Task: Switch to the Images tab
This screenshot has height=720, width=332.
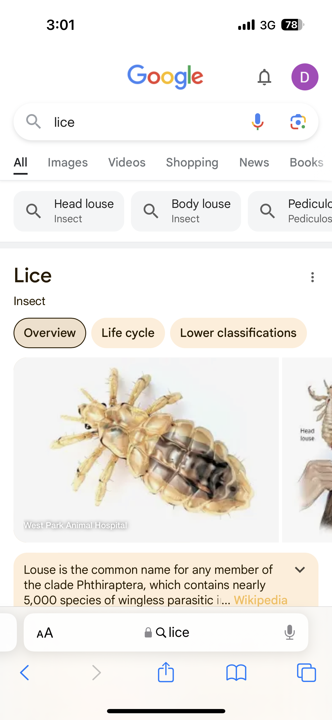Action: [x=68, y=163]
